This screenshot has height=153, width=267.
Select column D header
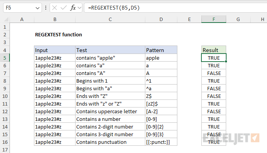tap(161, 19)
